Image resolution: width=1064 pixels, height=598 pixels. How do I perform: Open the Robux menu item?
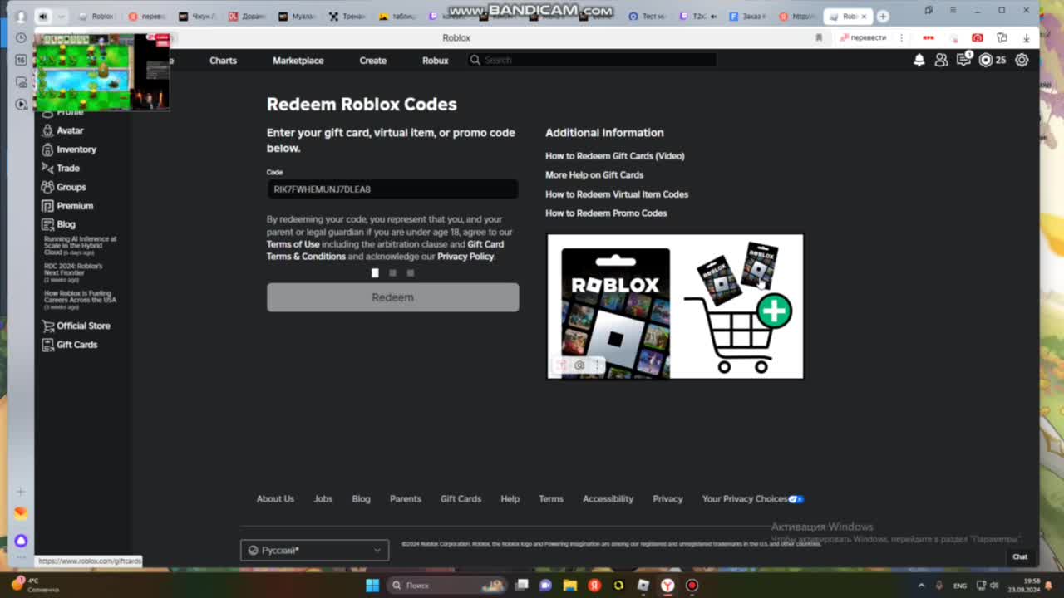(x=435, y=61)
